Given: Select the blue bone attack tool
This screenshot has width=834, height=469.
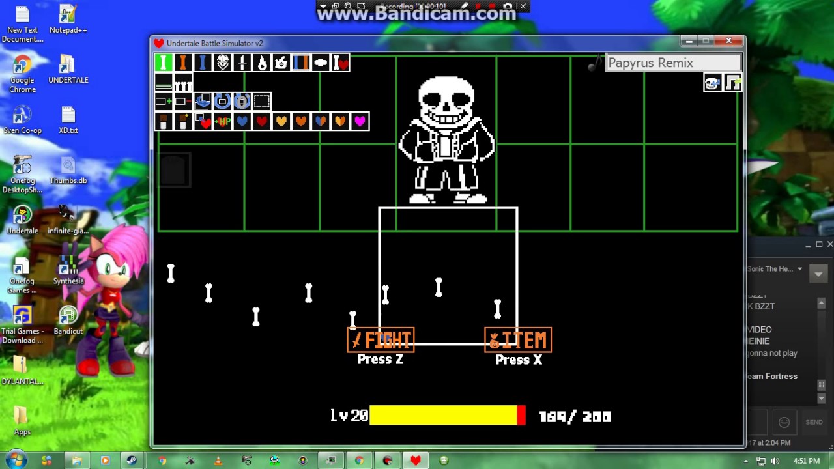Looking at the screenshot, I should coord(203,63).
